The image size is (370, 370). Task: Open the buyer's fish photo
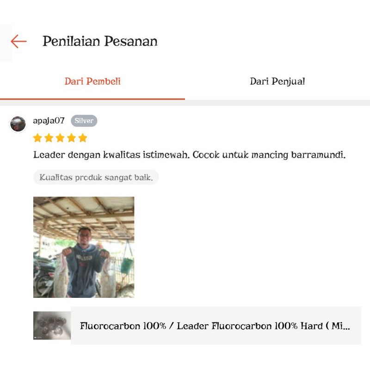coord(84,247)
